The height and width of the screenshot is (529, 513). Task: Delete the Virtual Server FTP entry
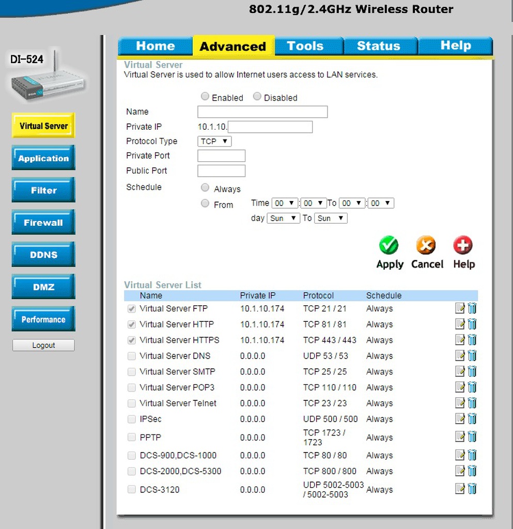pyautogui.click(x=472, y=308)
